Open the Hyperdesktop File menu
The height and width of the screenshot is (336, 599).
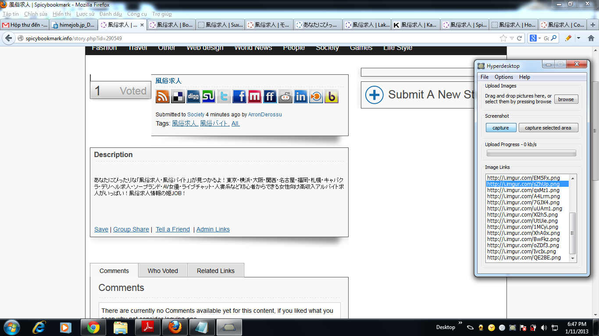click(x=485, y=77)
